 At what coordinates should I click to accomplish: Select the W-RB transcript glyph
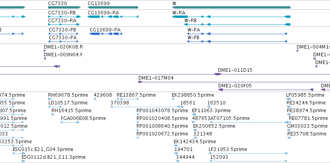237,24
